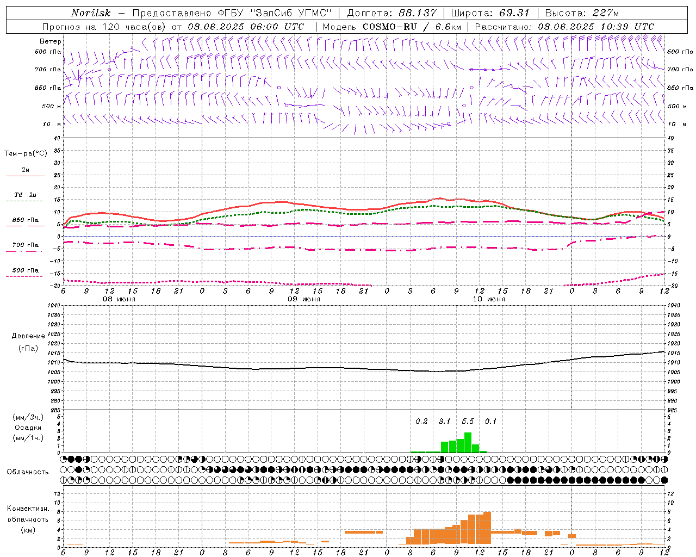Click the Тем-ра(°C) axis title

tap(26, 154)
